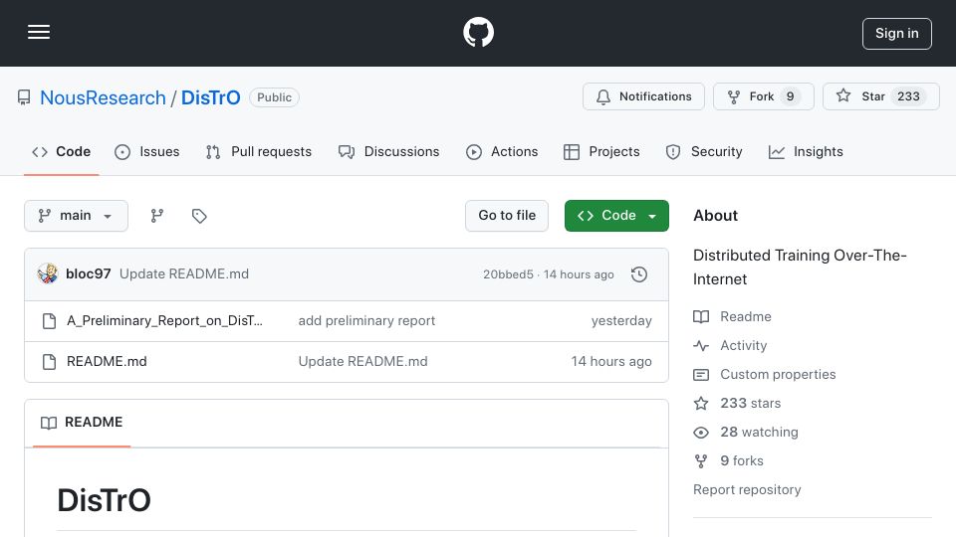Open the Issues tab
The image size is (956, 537).
pos(147,151)
